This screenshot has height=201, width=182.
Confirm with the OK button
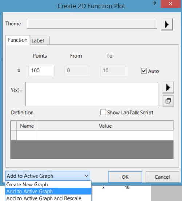point(125,177)
